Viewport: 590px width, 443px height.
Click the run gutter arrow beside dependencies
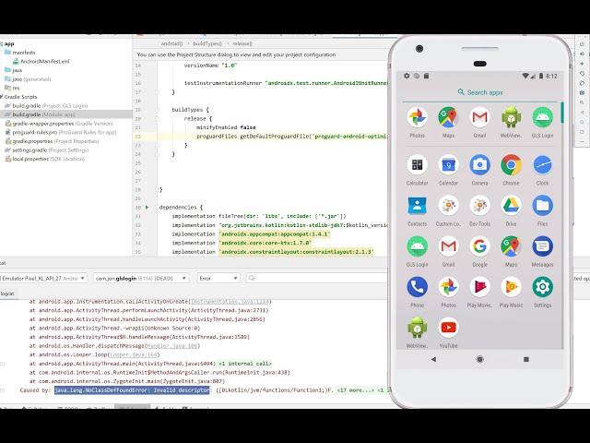147,207
